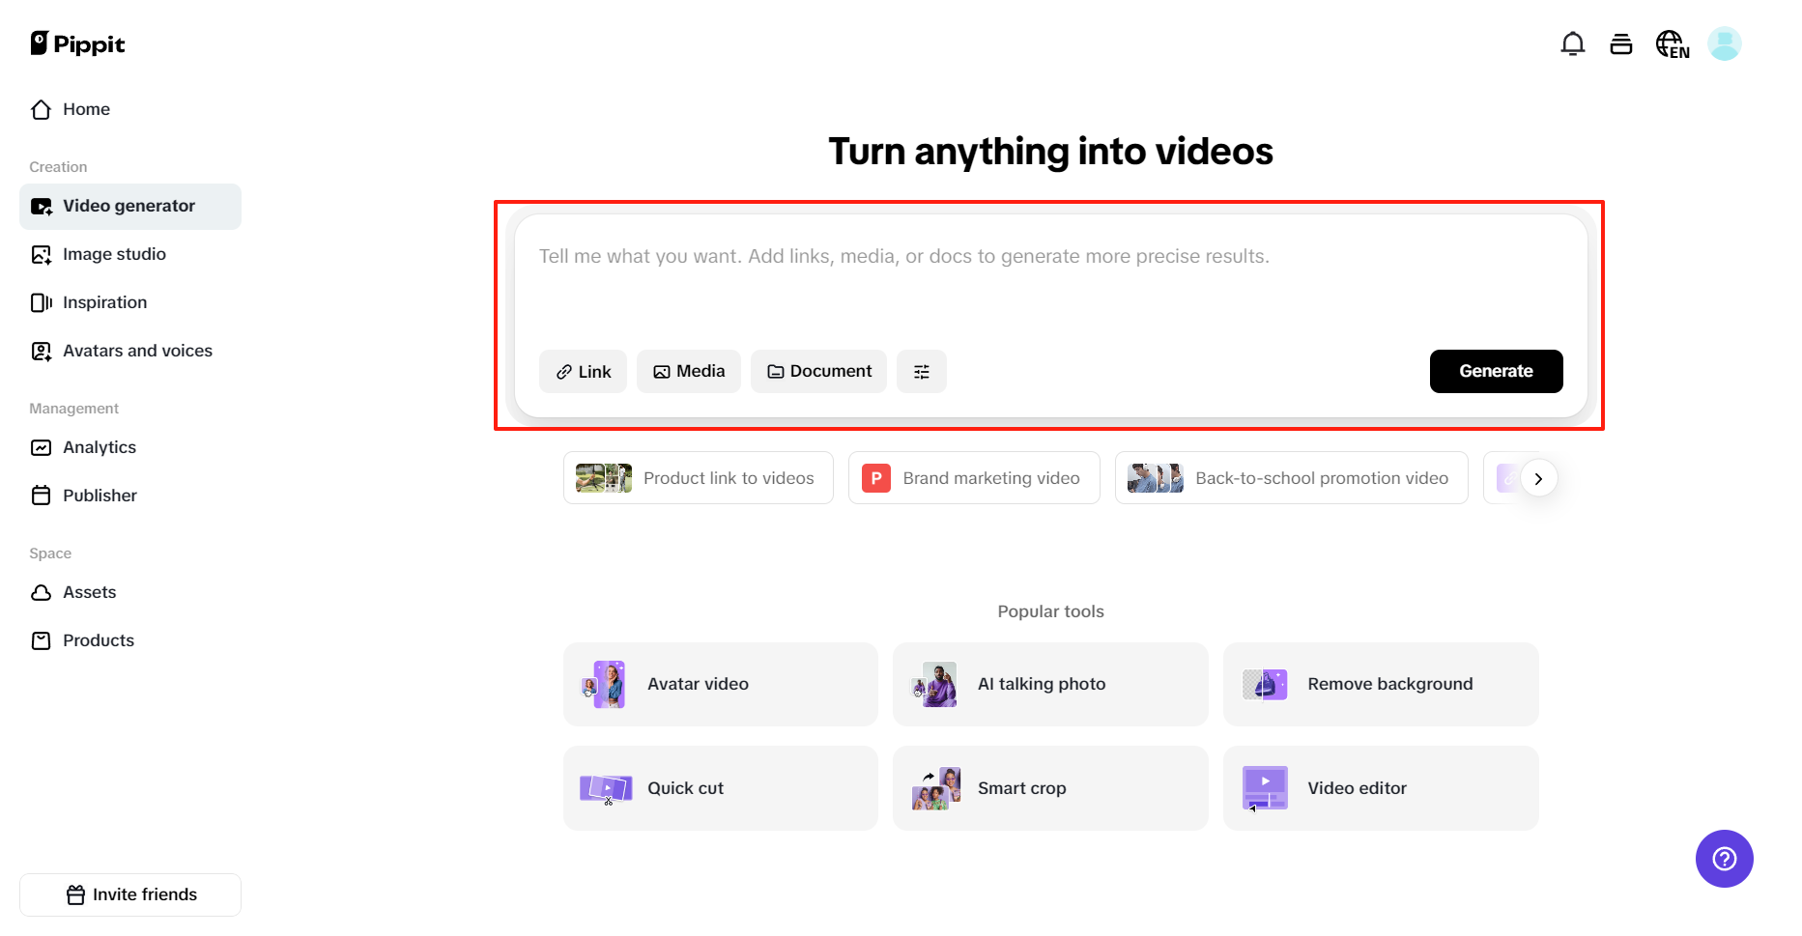Screen dimensions: 1802x936
Task: Open your profile avatar menu
Action: pos(1725,43)
